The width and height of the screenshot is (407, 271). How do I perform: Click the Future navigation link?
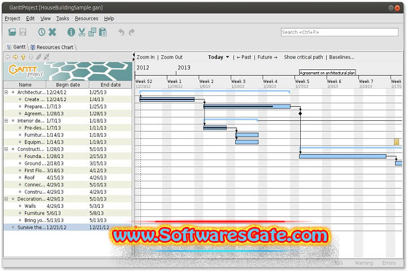tap(267, 57)
